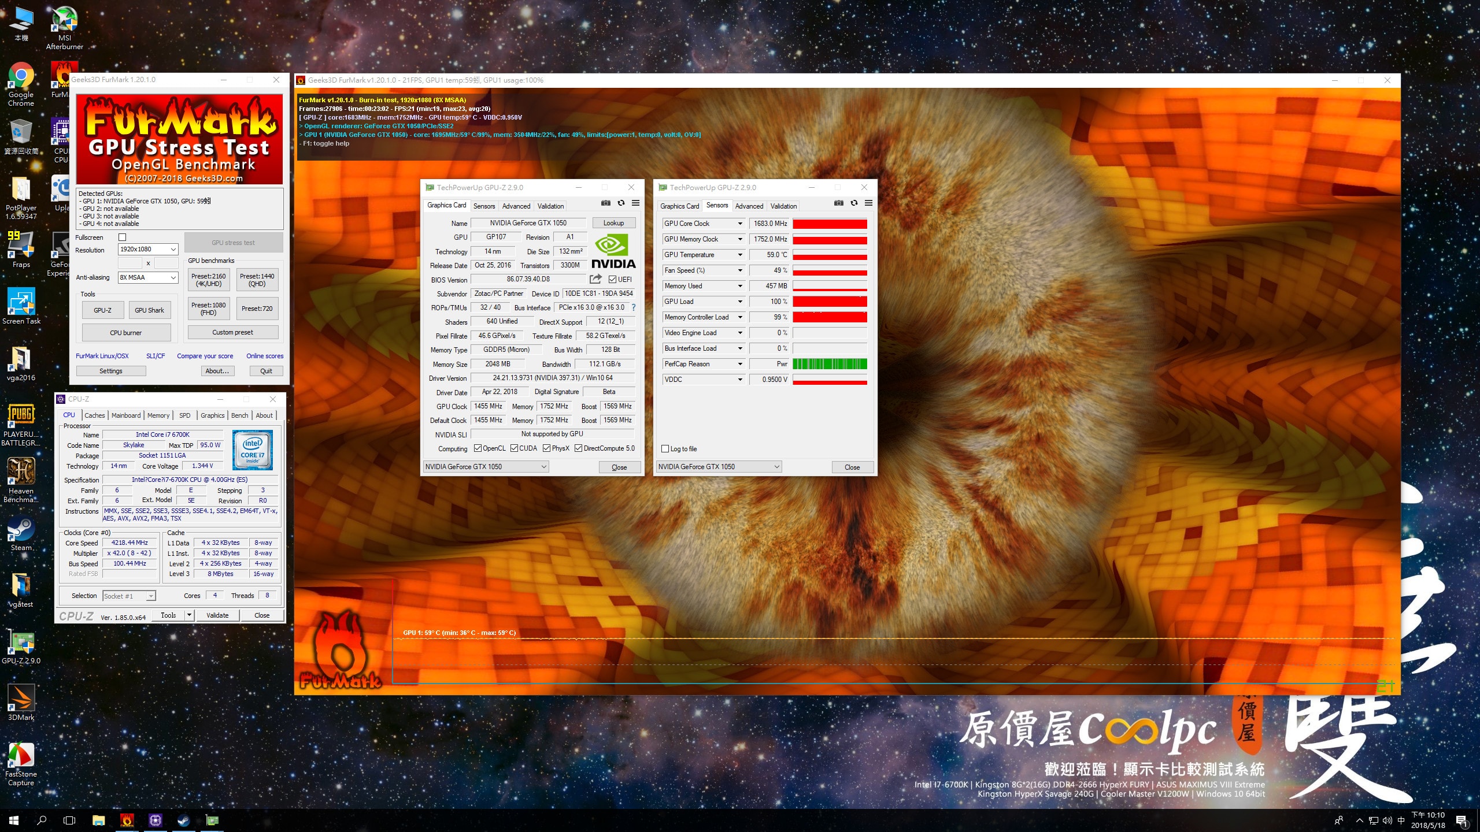Click the screenshot camera icon in Sensors GPU-Z
Viewport: 1480px width, 832px height.
[838, 203]
